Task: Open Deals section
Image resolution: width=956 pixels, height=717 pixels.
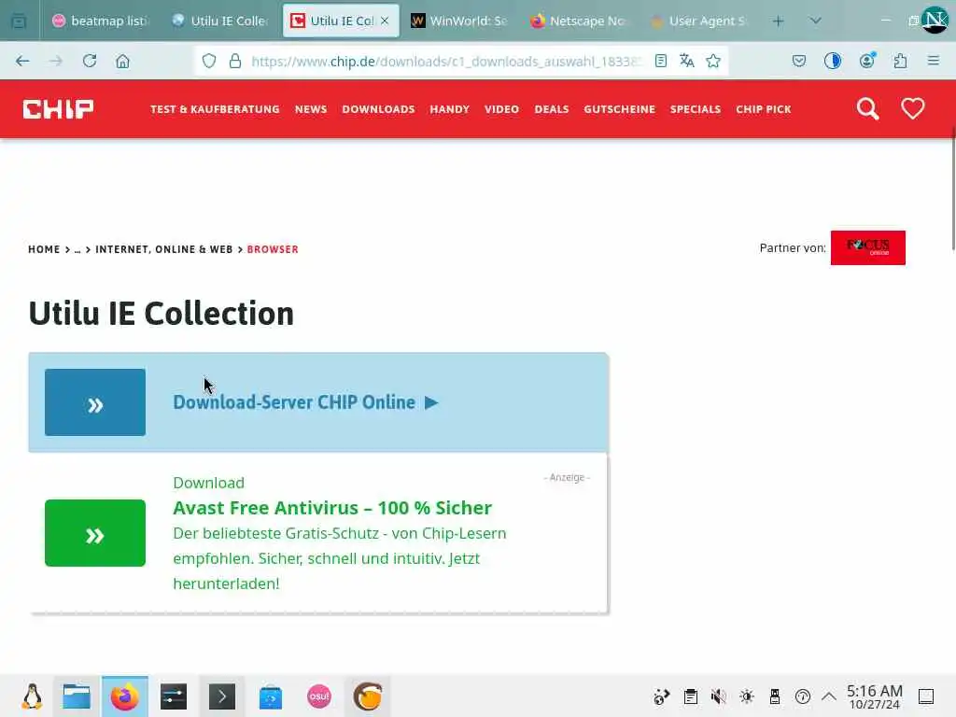Action: [551, 109]
